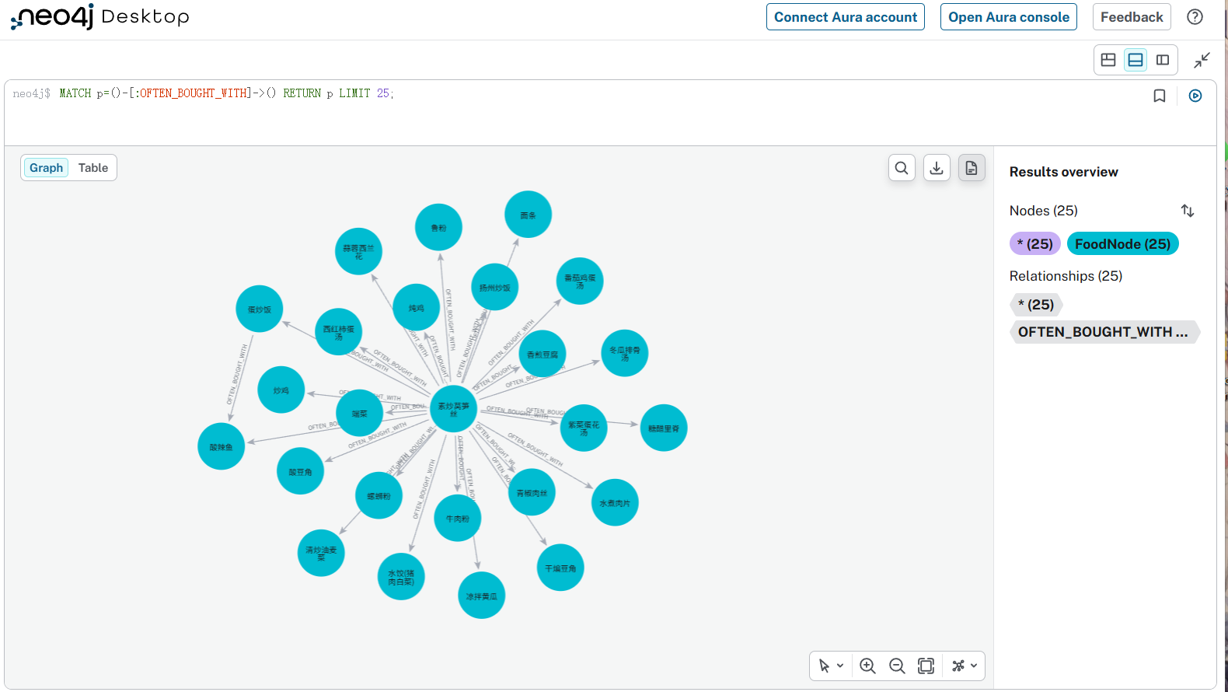Select the 番茄鸡蛋汤 node

coord(580,281)
